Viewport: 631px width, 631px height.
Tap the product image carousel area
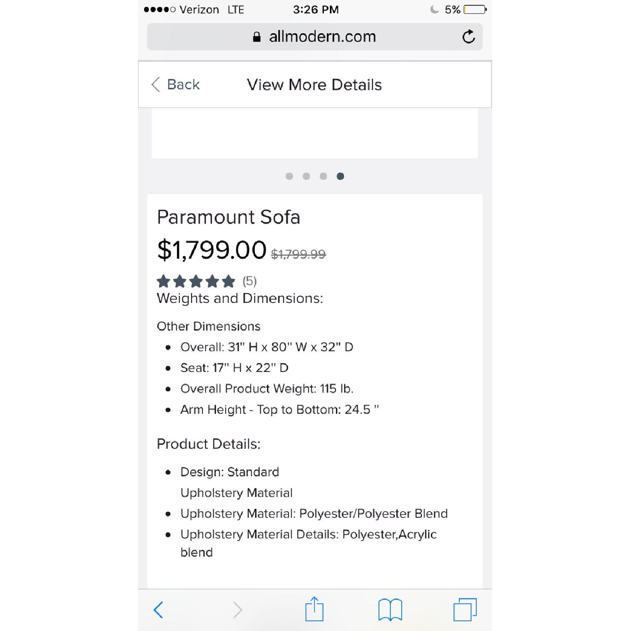click(315, 133)
